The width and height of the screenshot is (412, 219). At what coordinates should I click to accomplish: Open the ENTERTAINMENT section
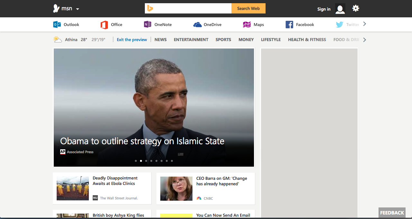pos(191,39)
